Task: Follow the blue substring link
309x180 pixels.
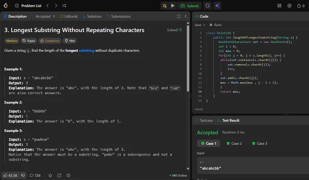Action: pyautogui.click(x=86, y=51)
